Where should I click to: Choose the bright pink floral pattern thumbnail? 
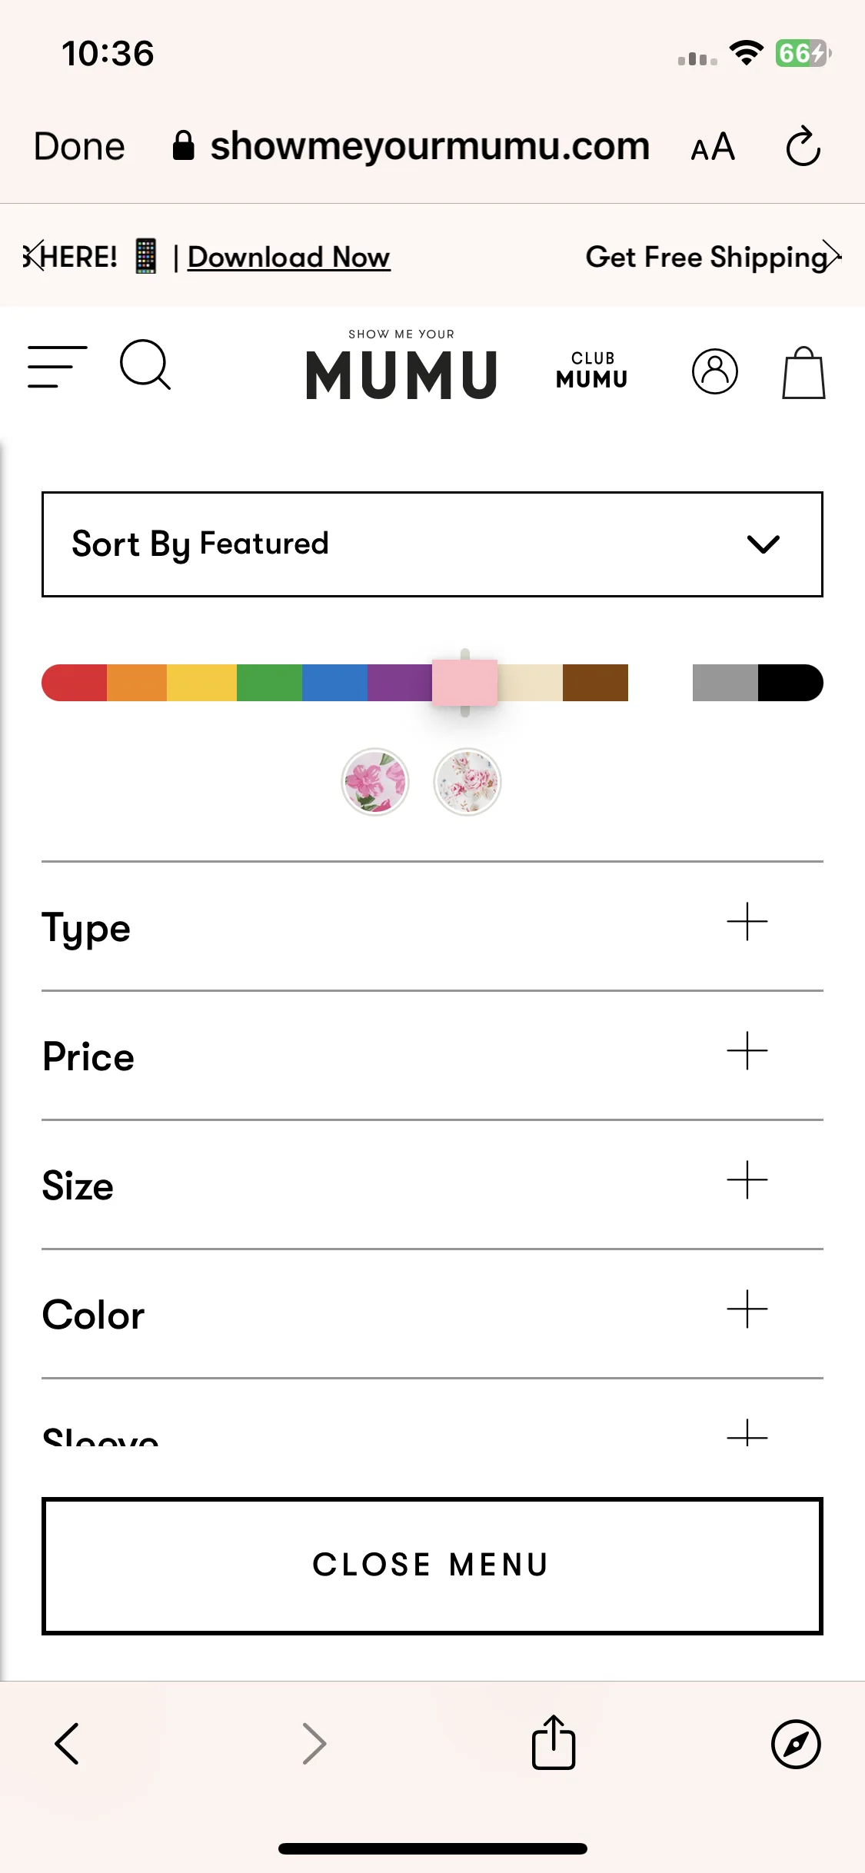pyautogui.click(x=375, y=782)
